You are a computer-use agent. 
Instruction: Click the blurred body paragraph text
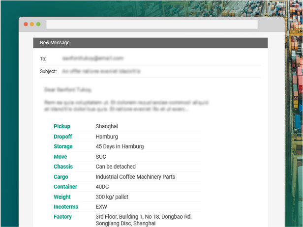126,106
